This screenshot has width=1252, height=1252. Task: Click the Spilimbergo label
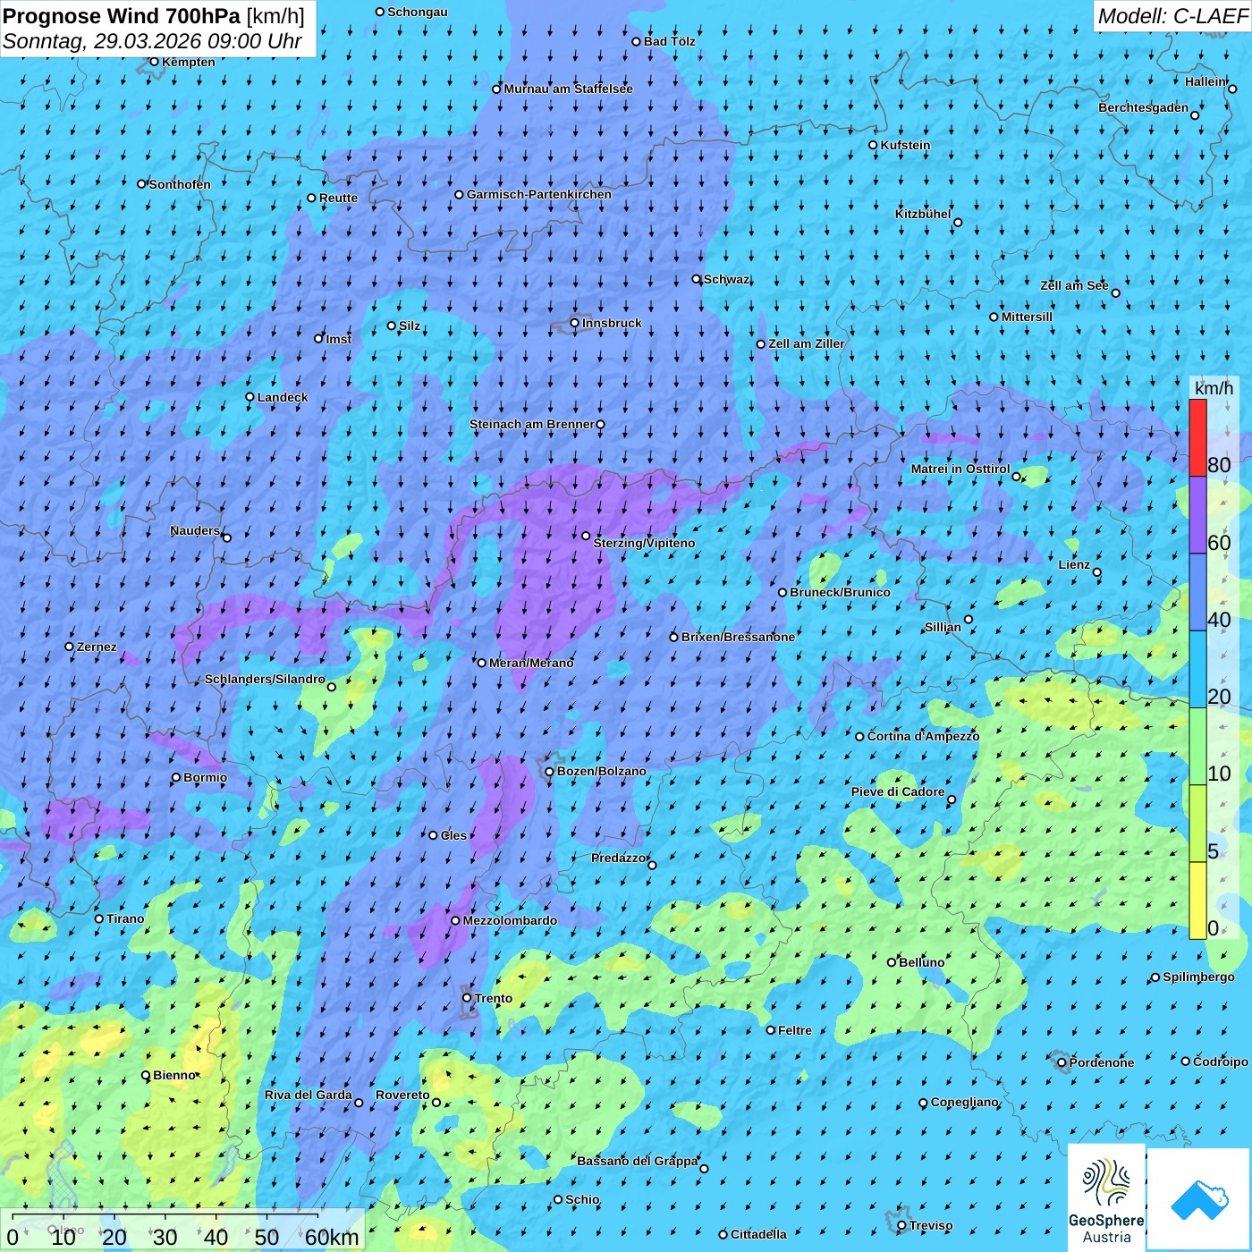pyautogui.click(x=1198, y=977)
